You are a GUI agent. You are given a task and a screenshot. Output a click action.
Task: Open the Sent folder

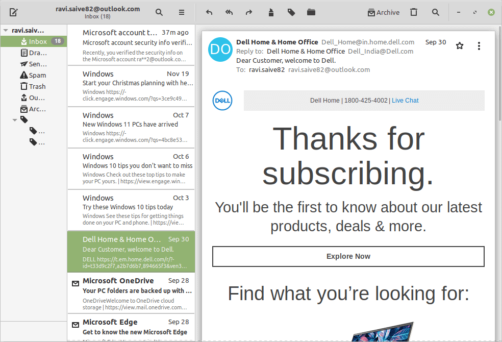[34, 64]
